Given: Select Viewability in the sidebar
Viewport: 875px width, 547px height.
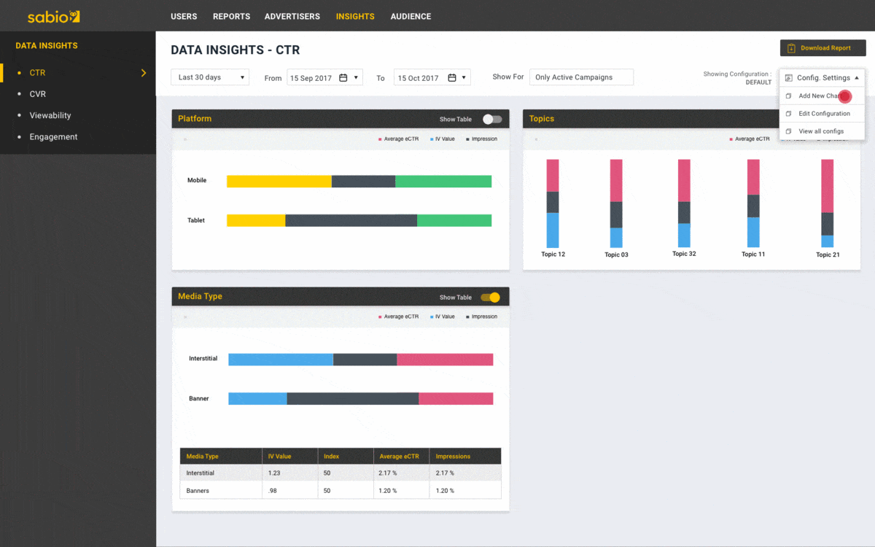Looking at the screenshot, I should [x=51, y=115].
